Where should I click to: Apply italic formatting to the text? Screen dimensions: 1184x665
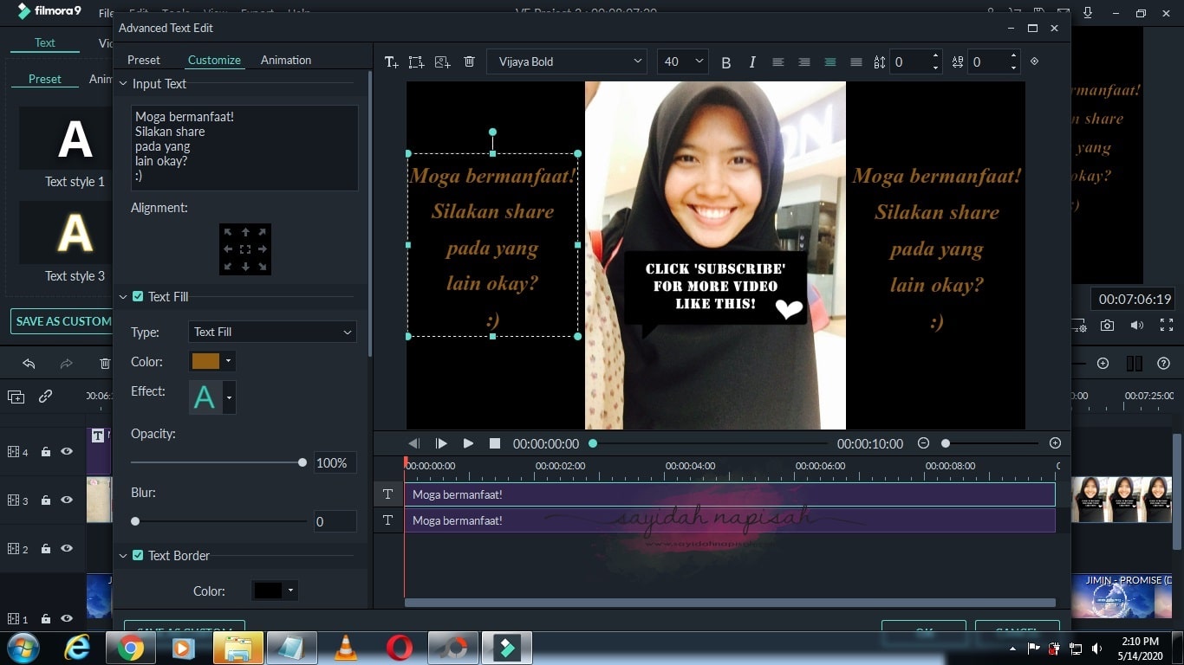(x=751, y=61)
